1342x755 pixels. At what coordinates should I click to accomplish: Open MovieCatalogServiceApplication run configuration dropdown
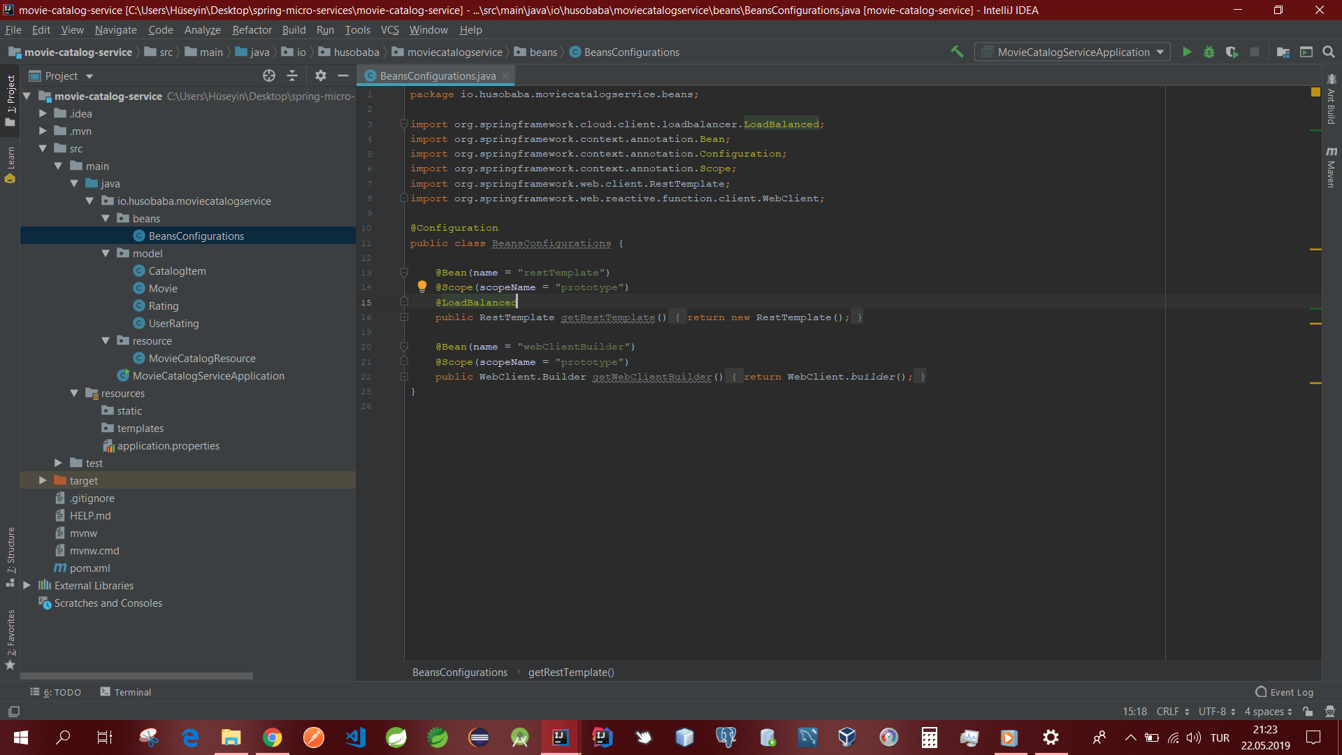1073,52
